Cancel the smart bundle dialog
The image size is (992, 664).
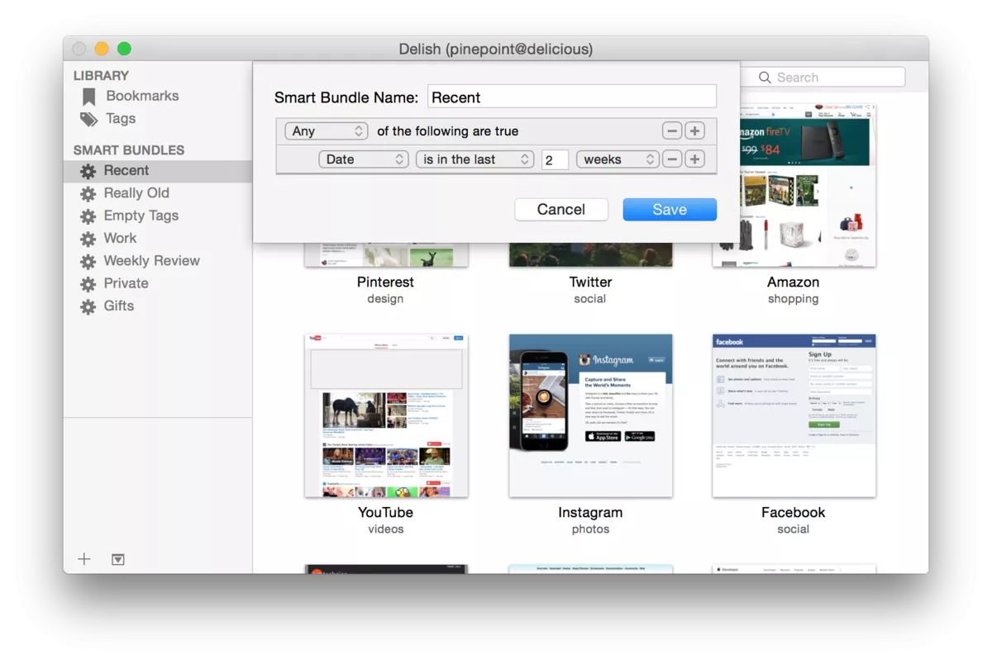(561, 210)
